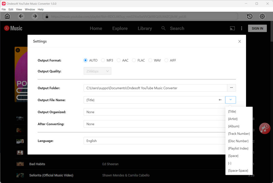The image size is (273, 183).
Task: Collapse the Output File Name tag dropdown
Action: tap(231, 100)
